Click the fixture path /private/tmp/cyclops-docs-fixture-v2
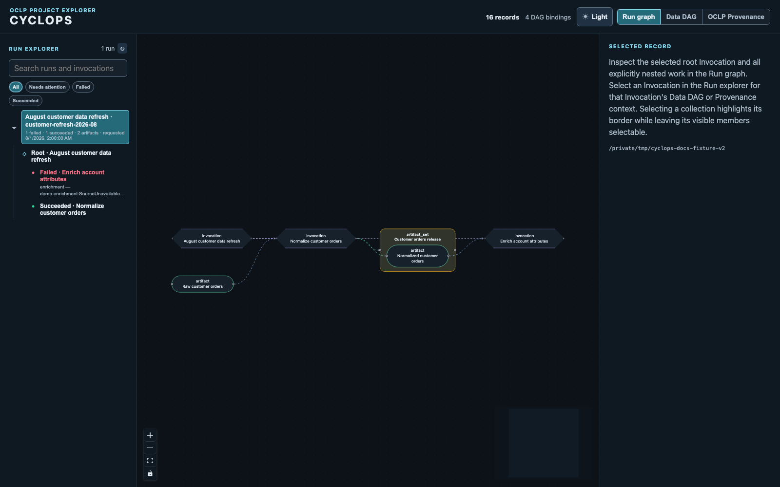 click(x=667, y=148)
